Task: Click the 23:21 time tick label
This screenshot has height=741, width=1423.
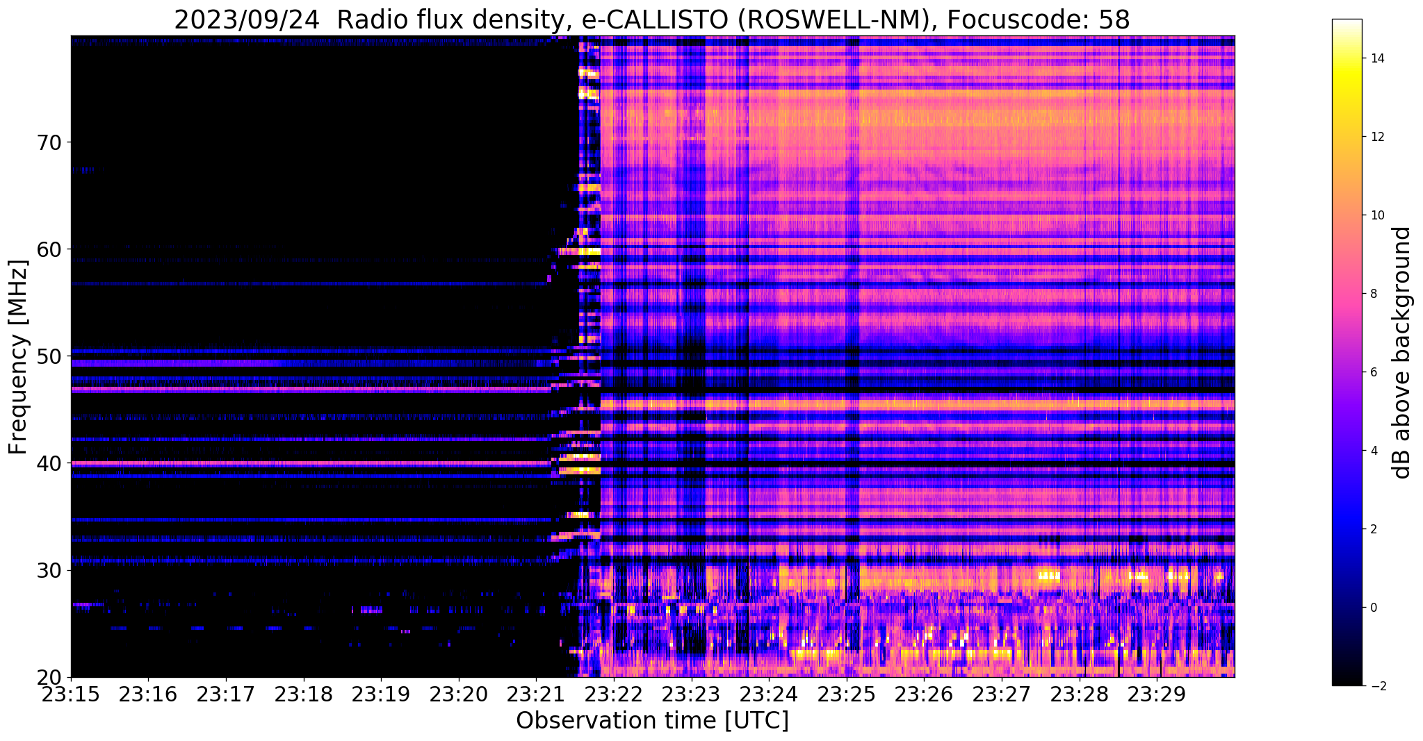Action: coord(537,695)
